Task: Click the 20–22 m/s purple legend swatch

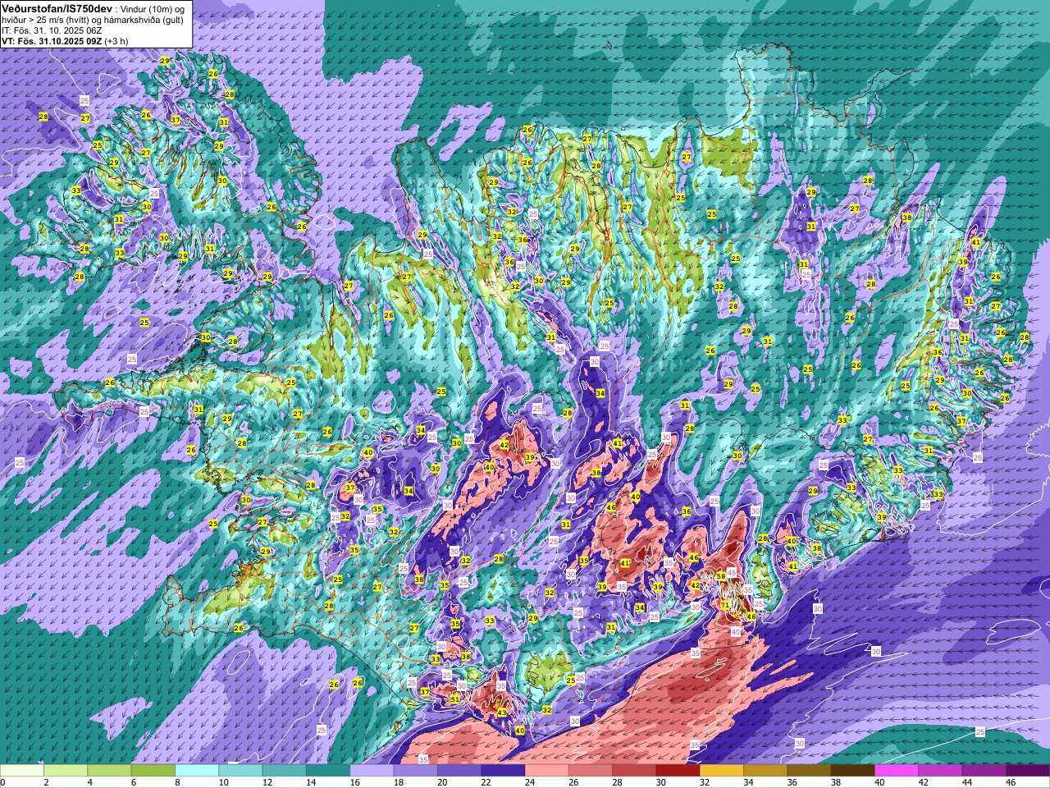Action: pyautogui.click(x=459, y=771)
